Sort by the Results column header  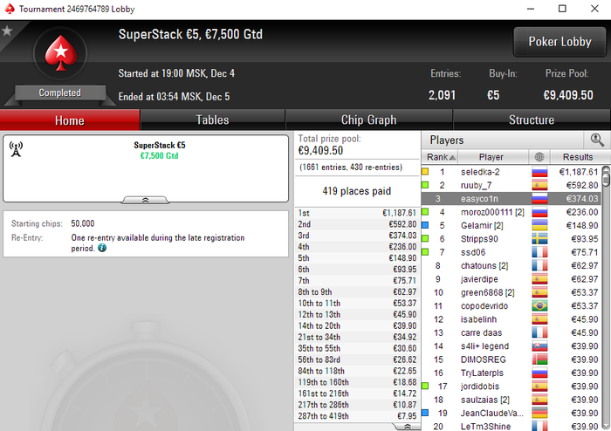pyautogui.click(x=578, y=157)
